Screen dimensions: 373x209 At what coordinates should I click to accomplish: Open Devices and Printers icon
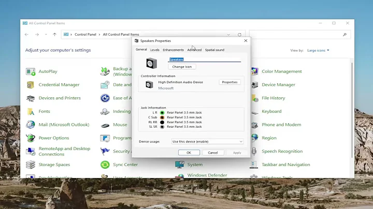point(31,98)
